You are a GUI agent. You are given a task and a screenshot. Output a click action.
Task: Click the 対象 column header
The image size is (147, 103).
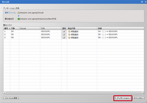tap(14, 28)
